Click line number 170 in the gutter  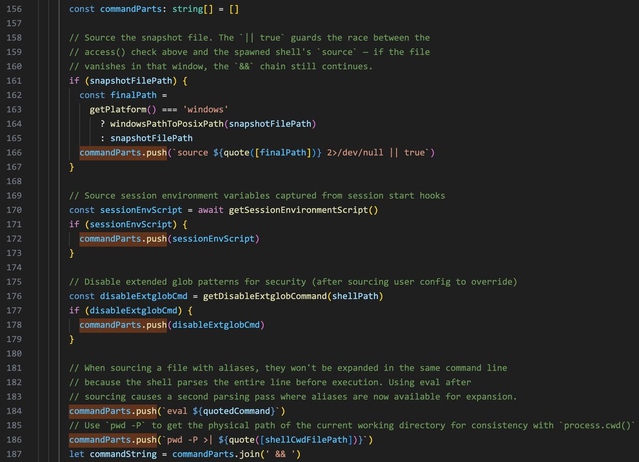14,210
